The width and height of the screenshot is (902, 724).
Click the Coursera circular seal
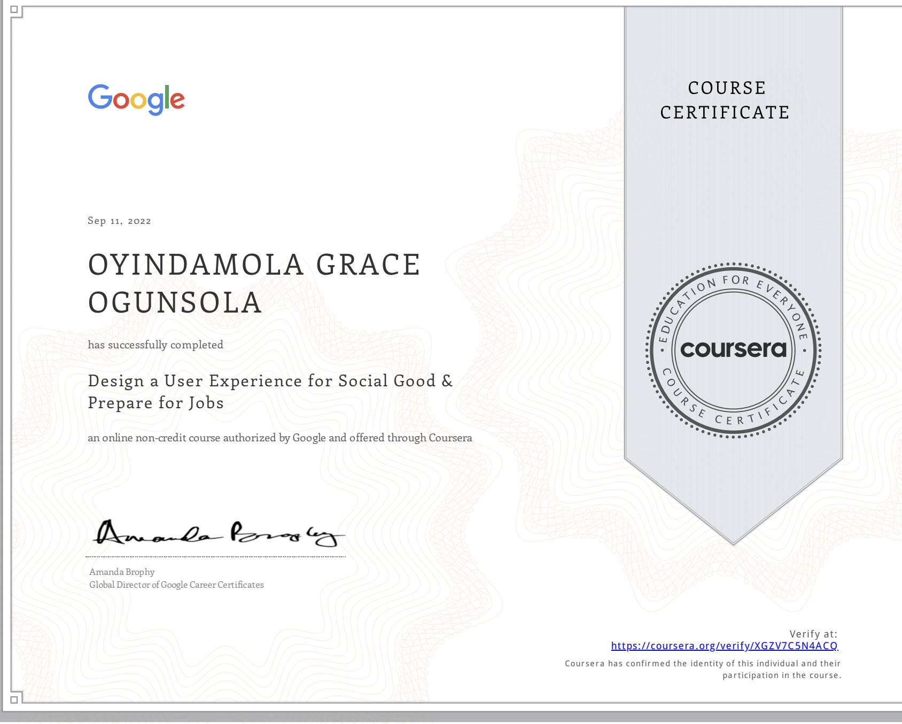pos(734,351)
